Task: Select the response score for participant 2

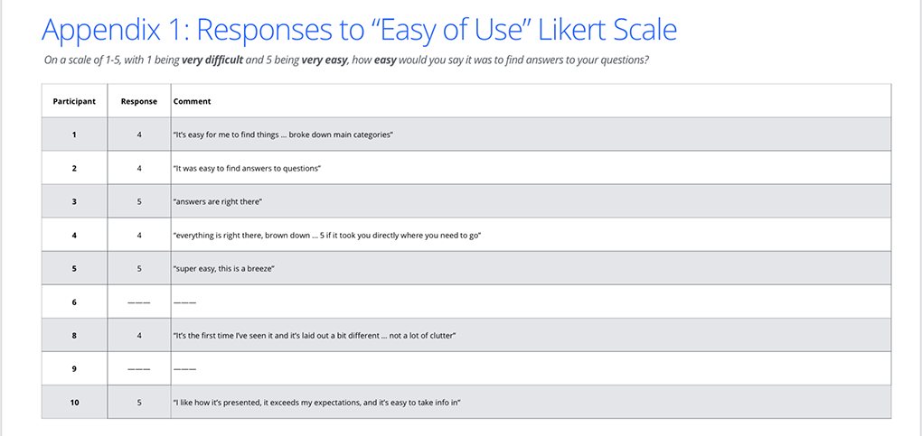Action: point(138,168)
